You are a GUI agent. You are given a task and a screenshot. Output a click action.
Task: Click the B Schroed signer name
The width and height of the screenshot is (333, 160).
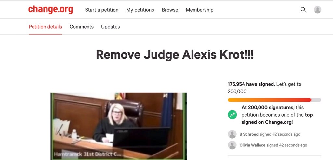pos(249,134)
